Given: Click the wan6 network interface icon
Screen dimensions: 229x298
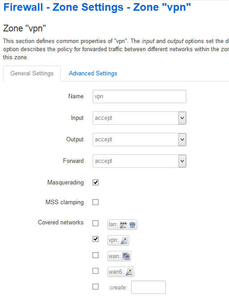Looking at the screenshot, I should (x=129, y=272).
